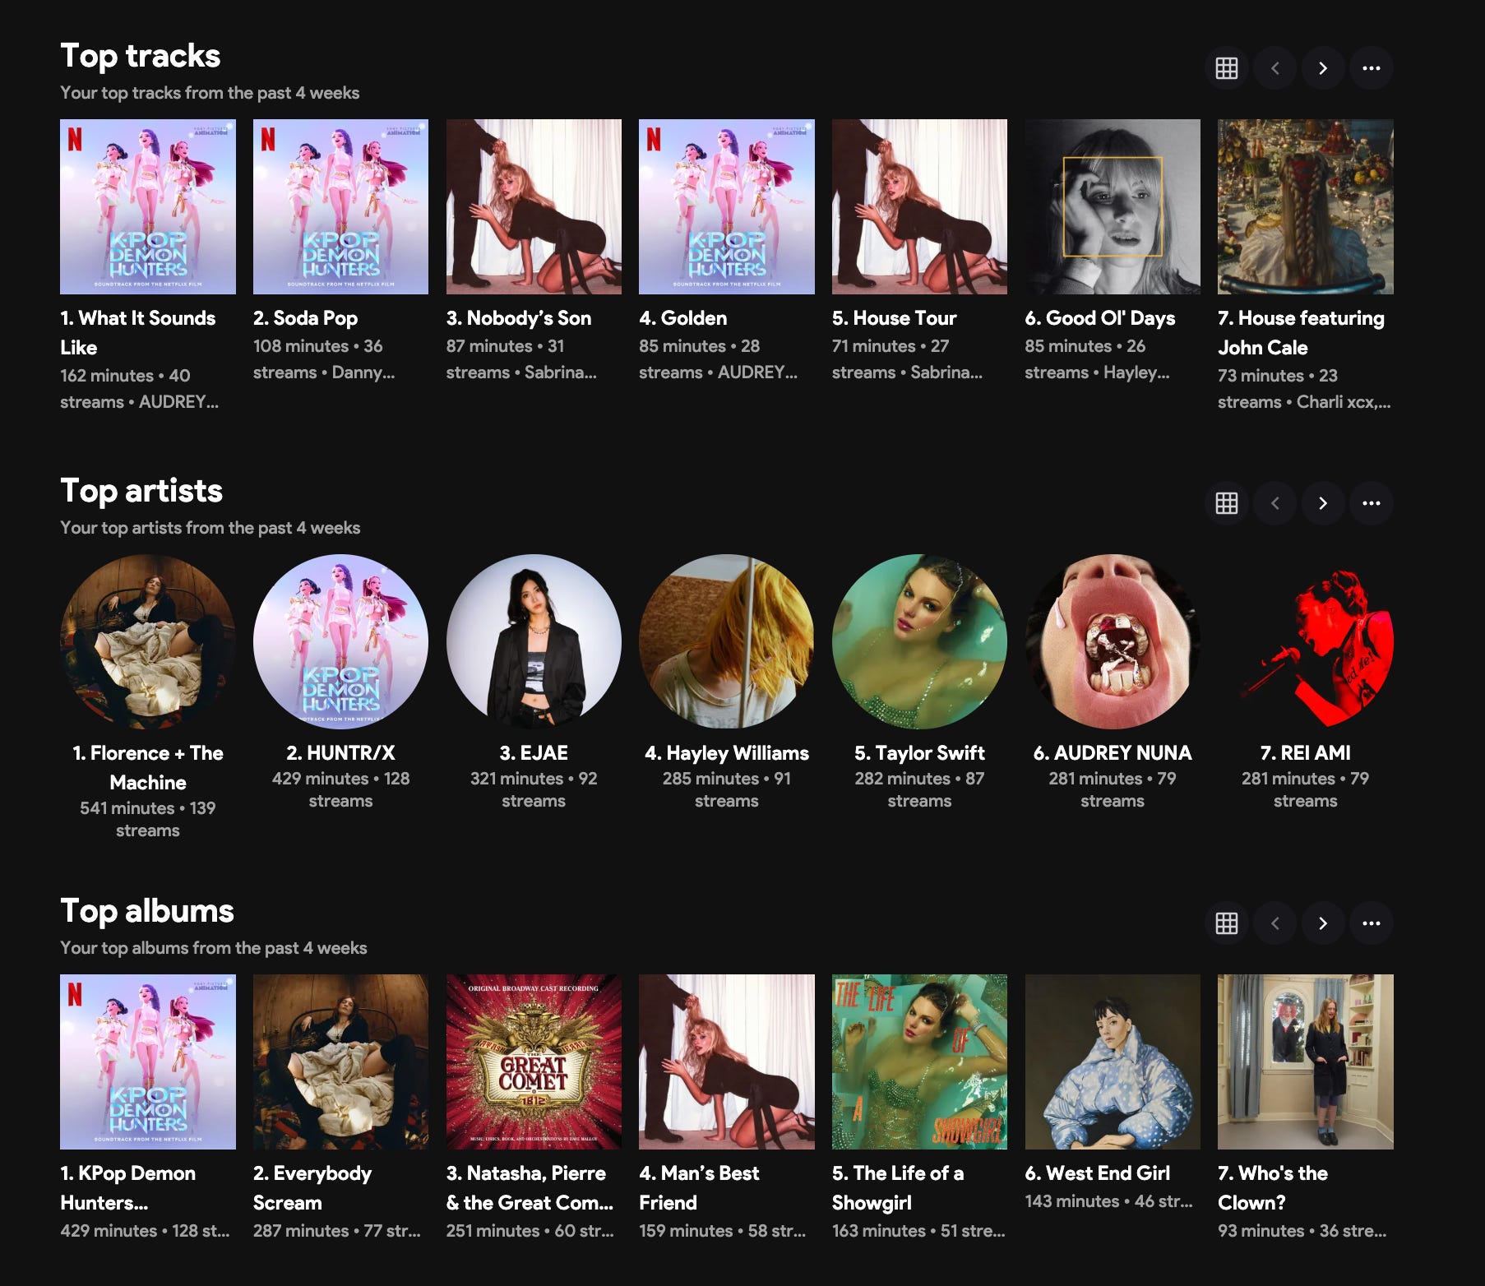Open the Great Comet album cover
Viewport: 1485px width, 1286px height.
coord(534,1062)
